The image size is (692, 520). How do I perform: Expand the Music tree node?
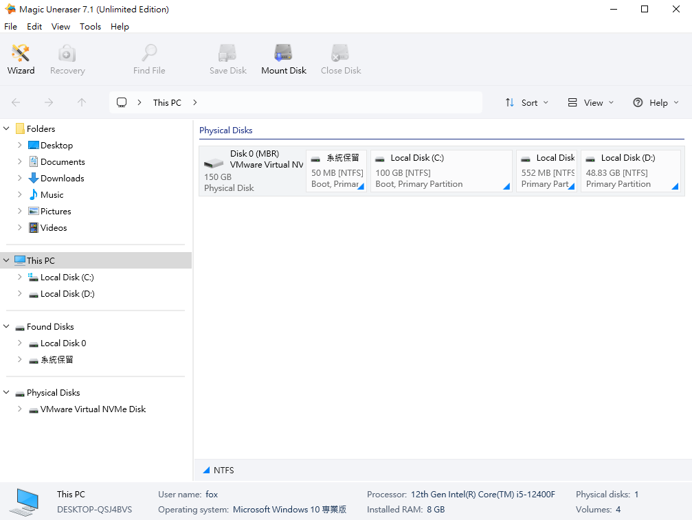click(19, 194)
